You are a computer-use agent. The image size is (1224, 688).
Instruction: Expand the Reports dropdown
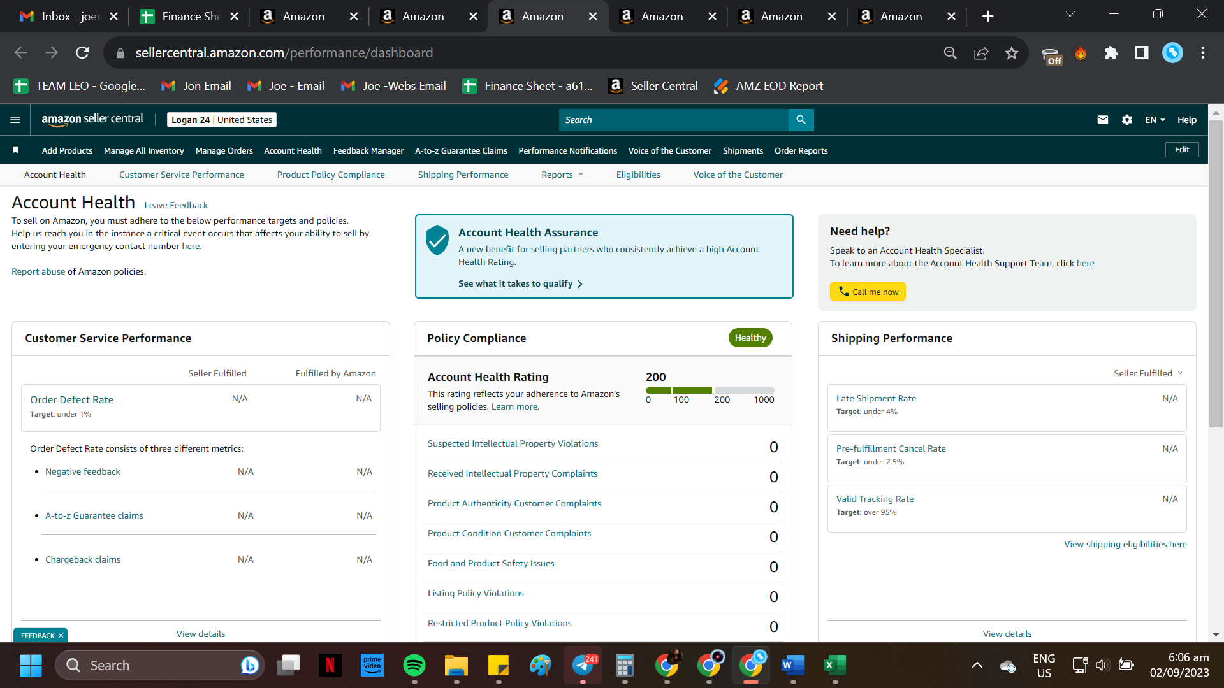point(562,175)
